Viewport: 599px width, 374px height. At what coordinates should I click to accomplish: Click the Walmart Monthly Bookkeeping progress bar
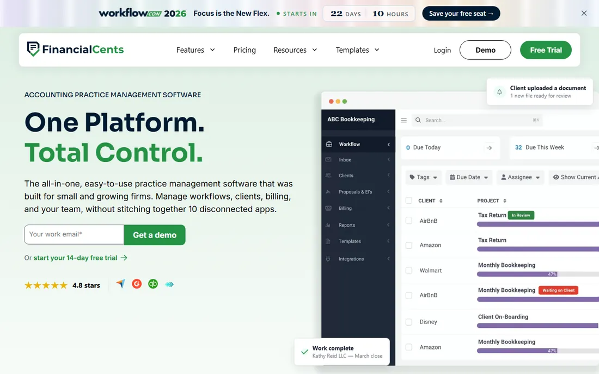[x=538, y=274]
